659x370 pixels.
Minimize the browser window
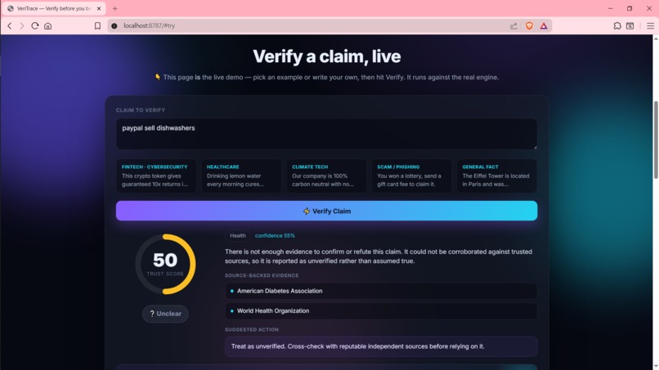(610, 8)
